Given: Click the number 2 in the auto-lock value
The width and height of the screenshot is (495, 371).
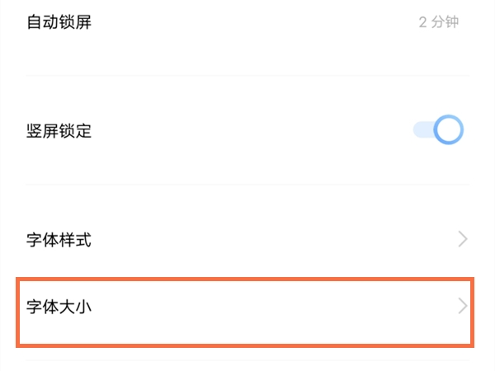Looking at the screenshot, I should (x=422, y=22).
